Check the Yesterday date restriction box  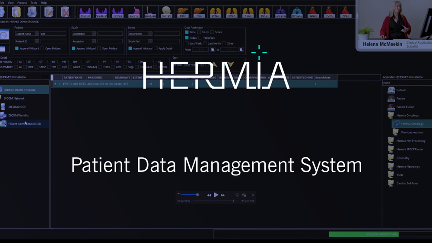[x=200, y=38]
